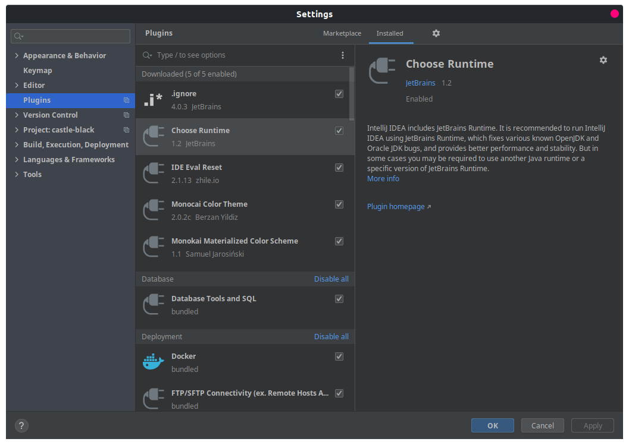Click the gear icon beside the Installed tab
This screenshot has height=445, width=629.
(436, 33)
